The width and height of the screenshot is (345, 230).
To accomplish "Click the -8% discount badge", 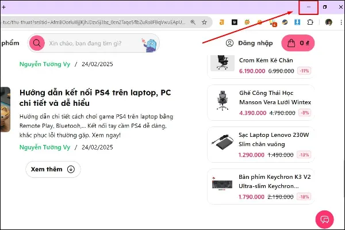I will click(x=305, y=113).
